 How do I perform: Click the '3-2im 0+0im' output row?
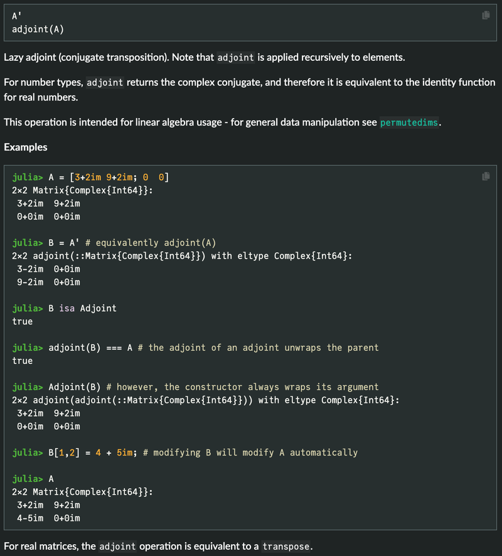pos(48,269)
